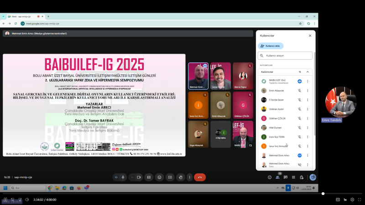Screen dimensions: 365x205
Task: Turn on Meet captions button
Action: [x=149, y=177]
